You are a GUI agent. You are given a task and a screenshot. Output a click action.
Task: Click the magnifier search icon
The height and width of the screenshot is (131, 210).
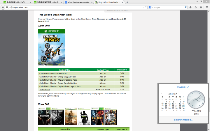point(185,7)
